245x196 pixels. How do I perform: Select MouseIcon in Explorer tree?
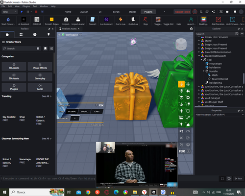(216, 64)
